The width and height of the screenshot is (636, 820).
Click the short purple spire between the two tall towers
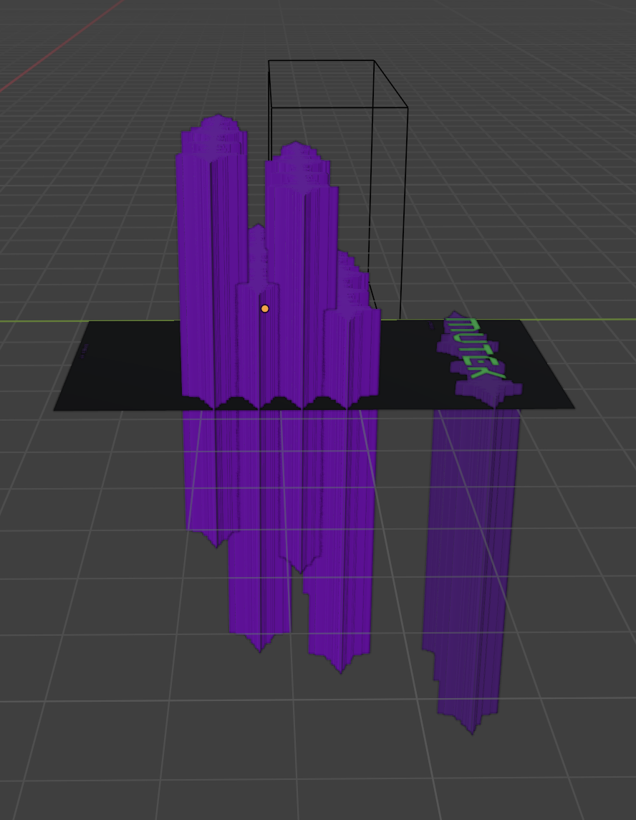256,244
